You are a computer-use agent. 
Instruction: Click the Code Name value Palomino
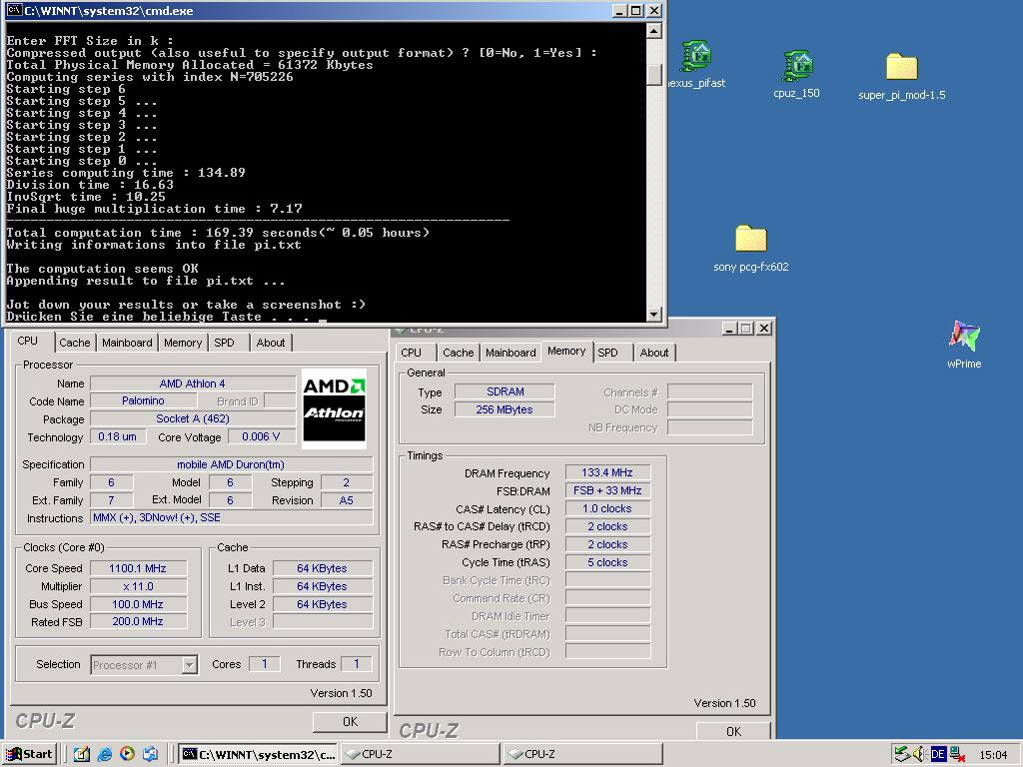143,400
